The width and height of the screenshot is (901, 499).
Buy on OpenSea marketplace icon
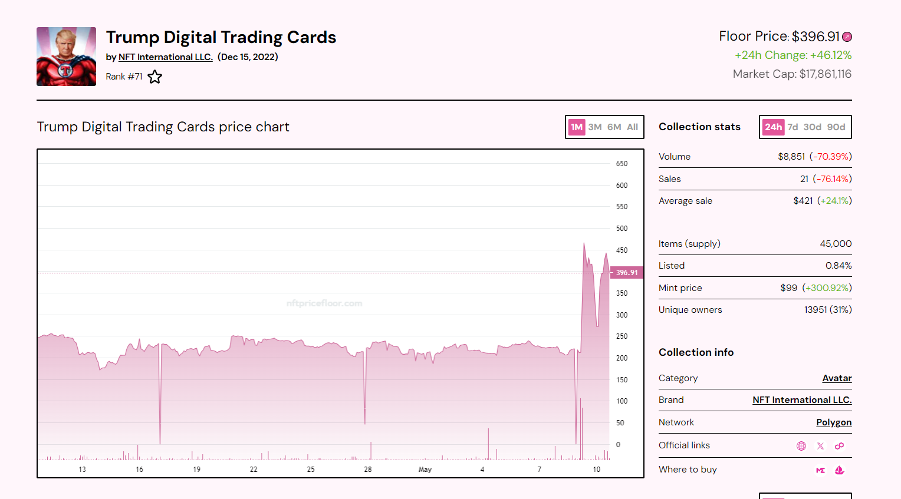point(840,470)
